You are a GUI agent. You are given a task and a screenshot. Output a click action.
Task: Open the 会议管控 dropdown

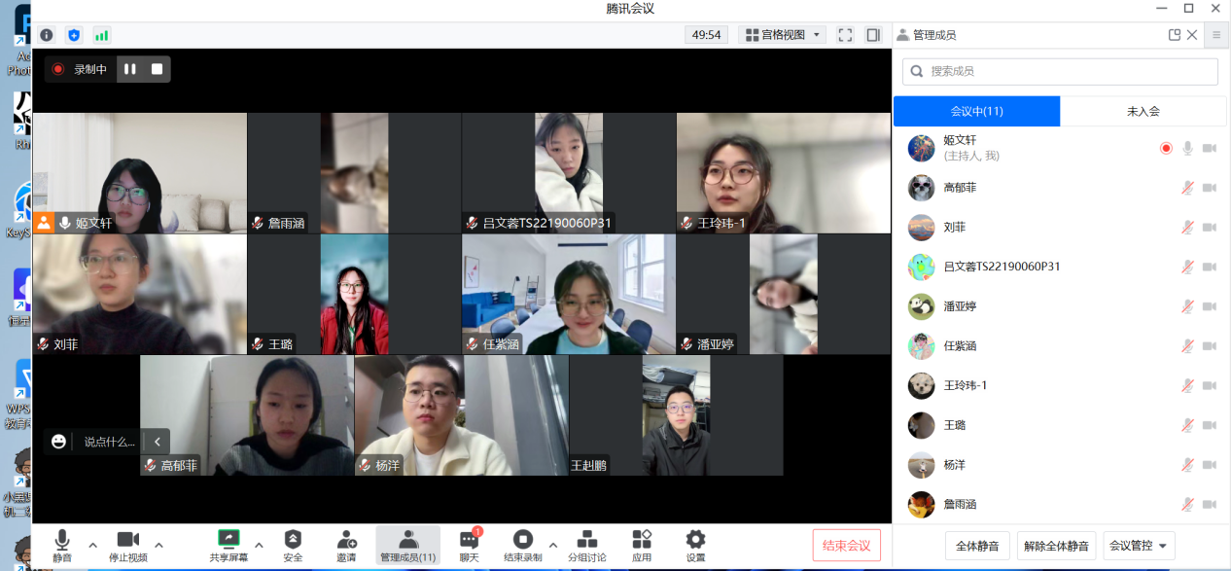[x=1139, y=546]
